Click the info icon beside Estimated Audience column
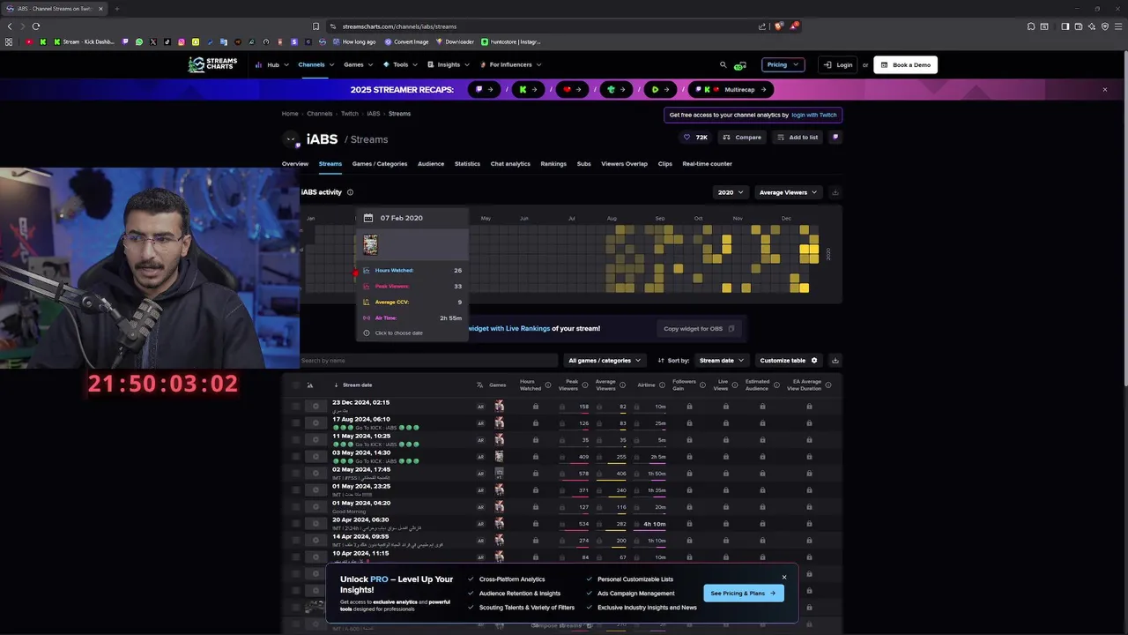1128x635 pixels. click(x=776, y=385)
